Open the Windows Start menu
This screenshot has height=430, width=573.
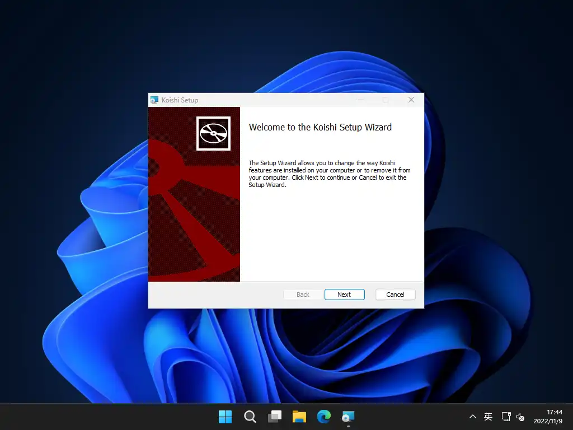[225, 417]
